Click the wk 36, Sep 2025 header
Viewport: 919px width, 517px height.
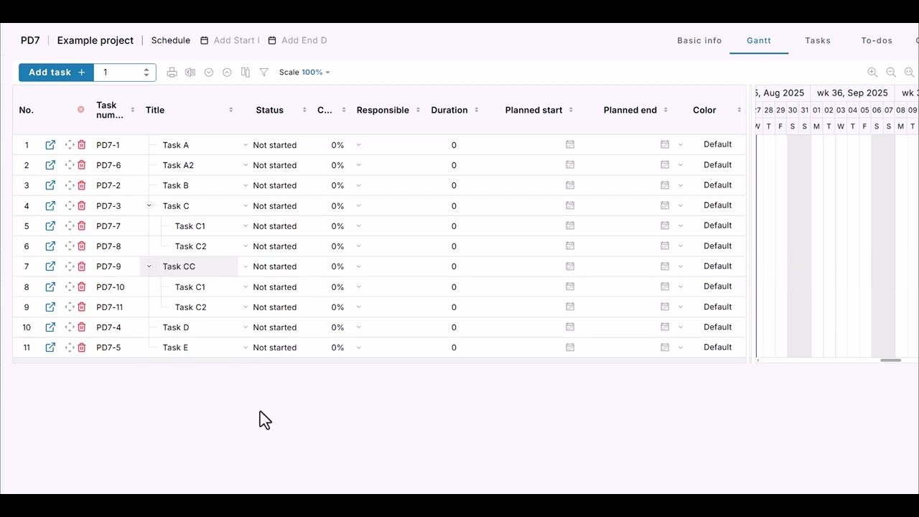[x=852, y=93]
